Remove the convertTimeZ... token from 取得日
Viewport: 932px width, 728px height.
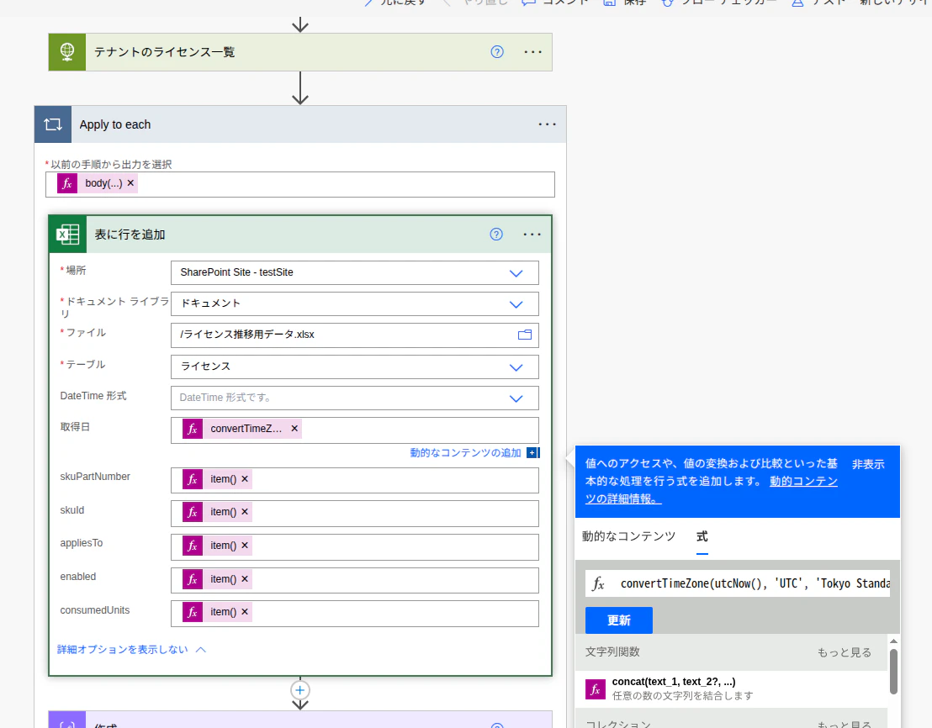[294, 429]
